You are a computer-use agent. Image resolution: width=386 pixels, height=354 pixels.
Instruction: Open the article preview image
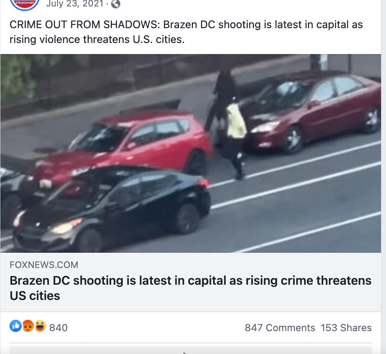(191, 153)
